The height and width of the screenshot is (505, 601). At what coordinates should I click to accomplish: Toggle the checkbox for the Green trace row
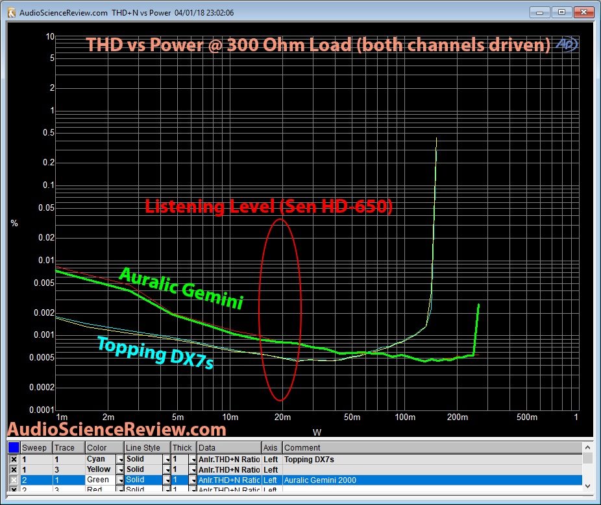[x=14, y=480]
